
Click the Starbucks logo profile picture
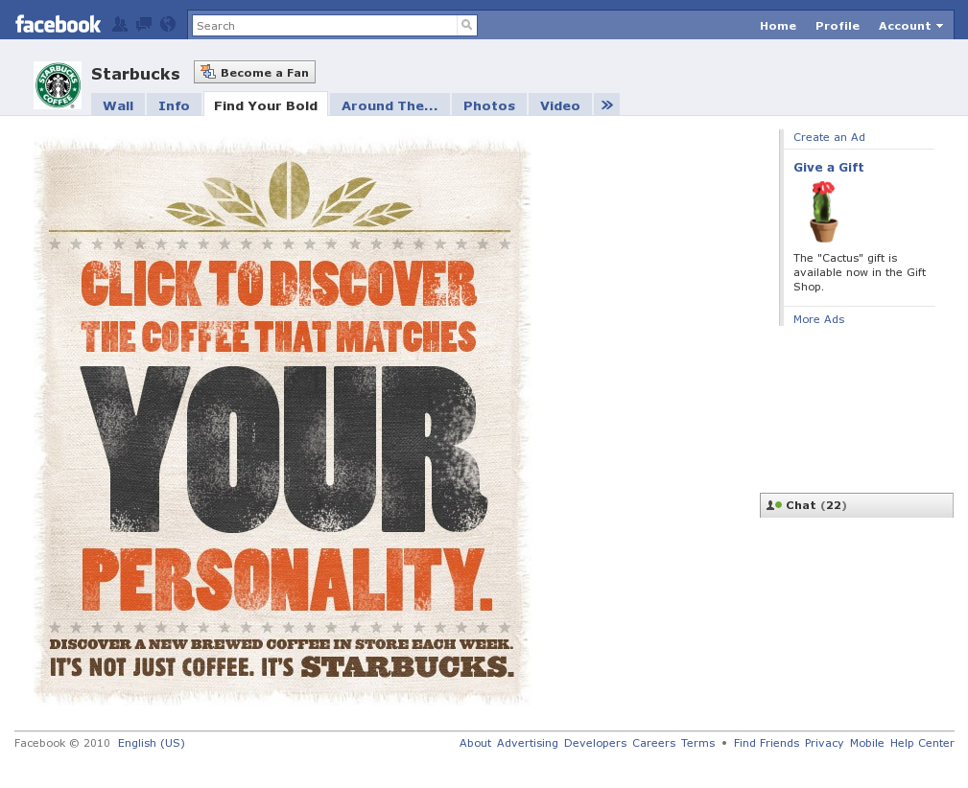click(x=58, y=85)
